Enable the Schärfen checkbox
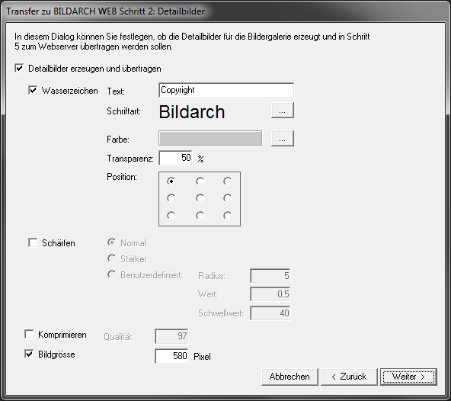 pyautogui.click(x=33, y=242)
